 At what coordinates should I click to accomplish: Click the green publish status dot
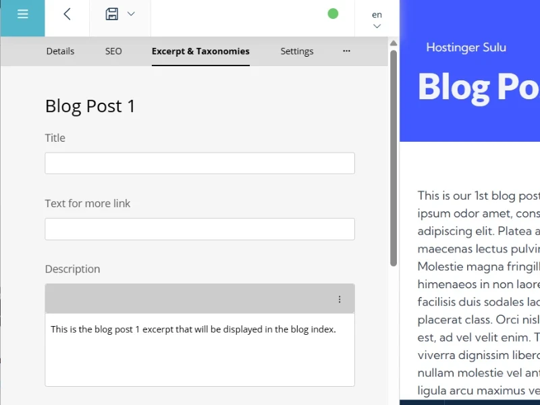click(x=333, y=13)
